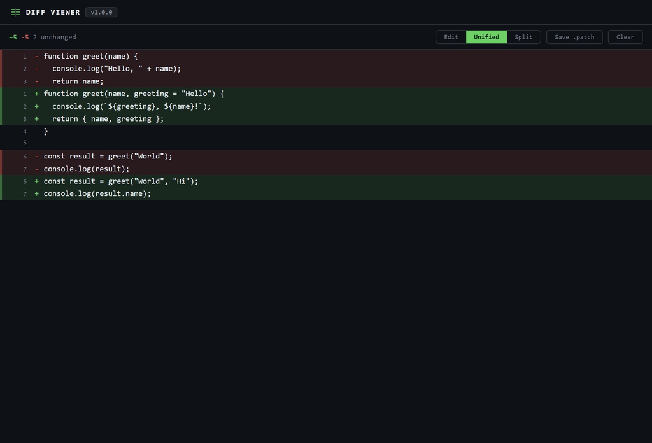Switch to Edit mode

click(451, 37)
